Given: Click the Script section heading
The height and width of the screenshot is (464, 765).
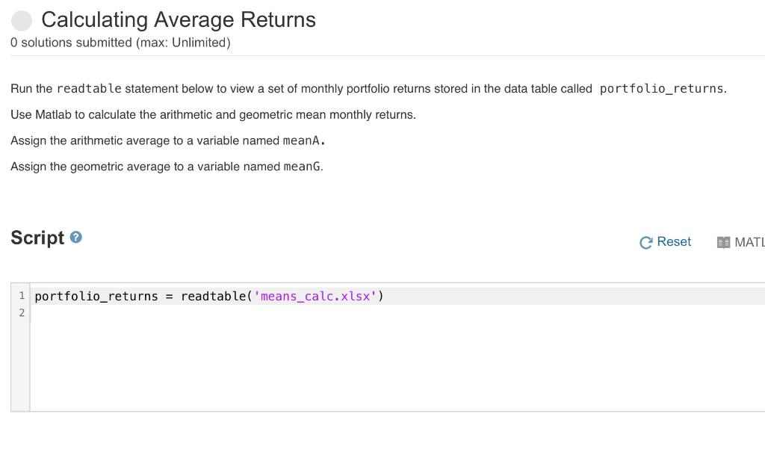Looking at the screenshot, I should pos(37,238).
